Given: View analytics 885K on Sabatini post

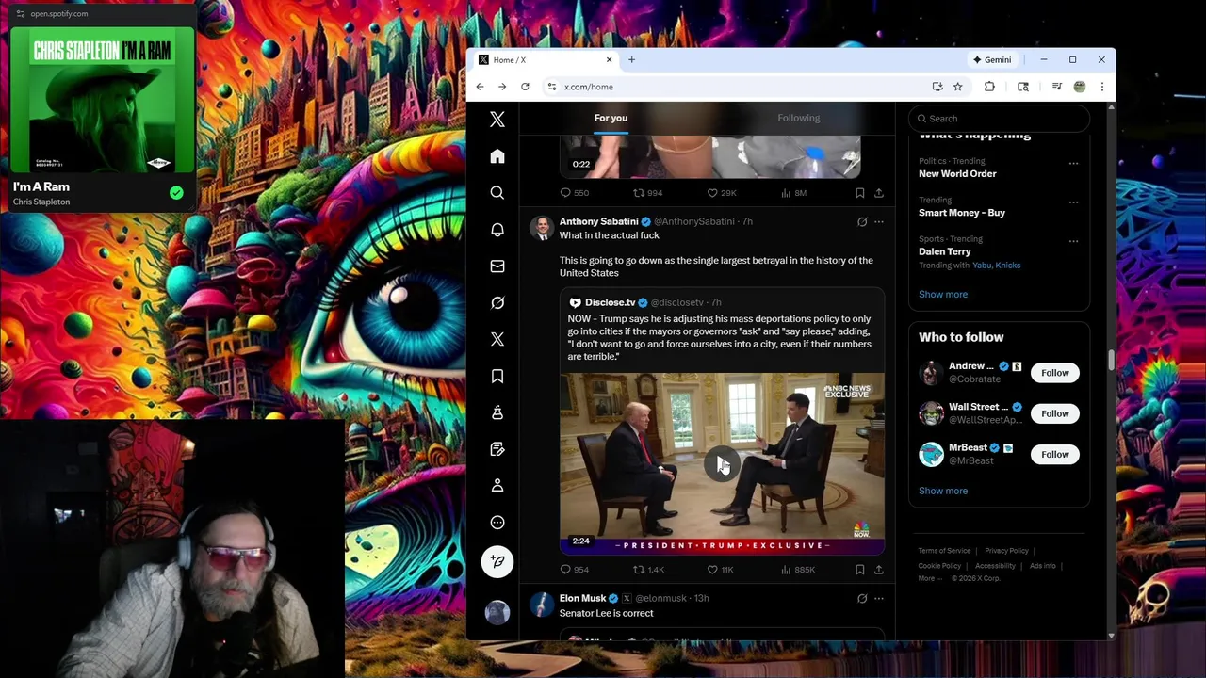Looking at the screenshot, I should coord(797,570).
